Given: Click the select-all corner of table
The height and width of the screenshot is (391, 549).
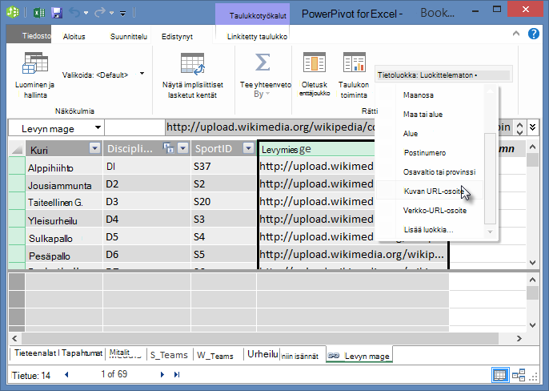Looking at the screenshot, I should [x=17, y=149].
